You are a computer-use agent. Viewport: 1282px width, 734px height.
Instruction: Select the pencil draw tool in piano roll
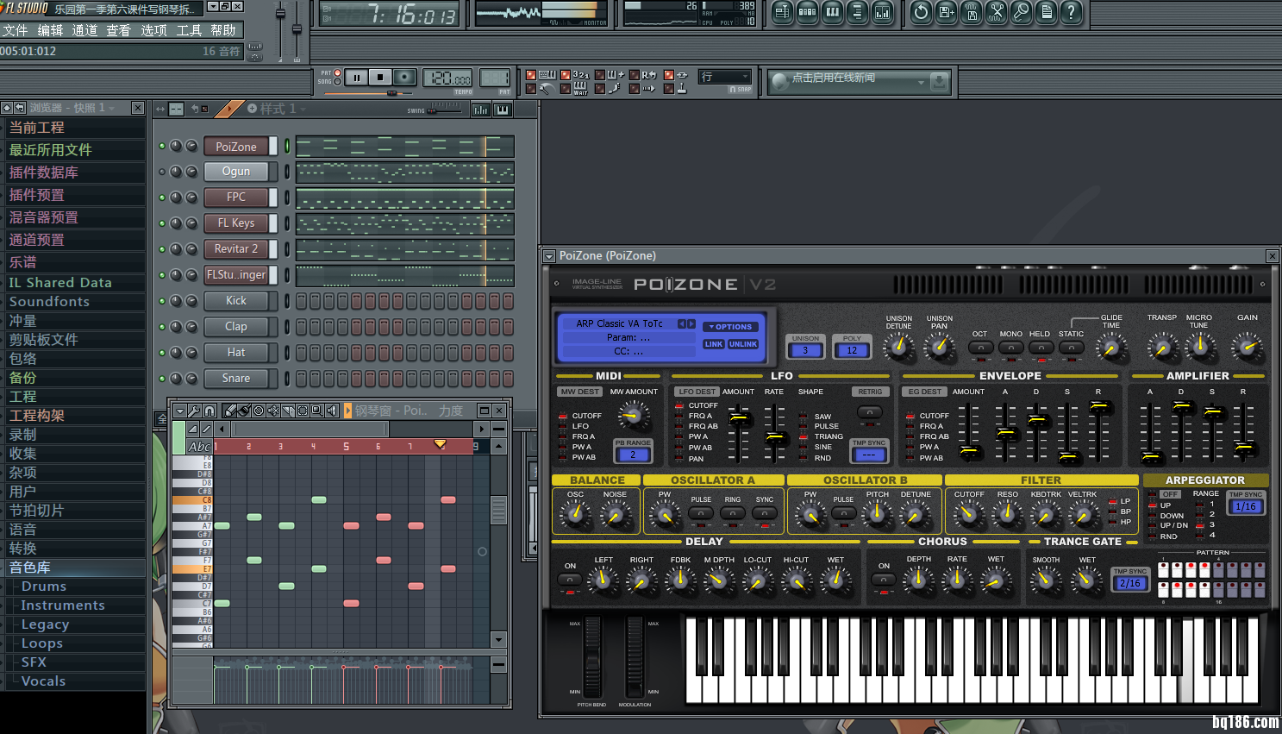pos(229,411)
